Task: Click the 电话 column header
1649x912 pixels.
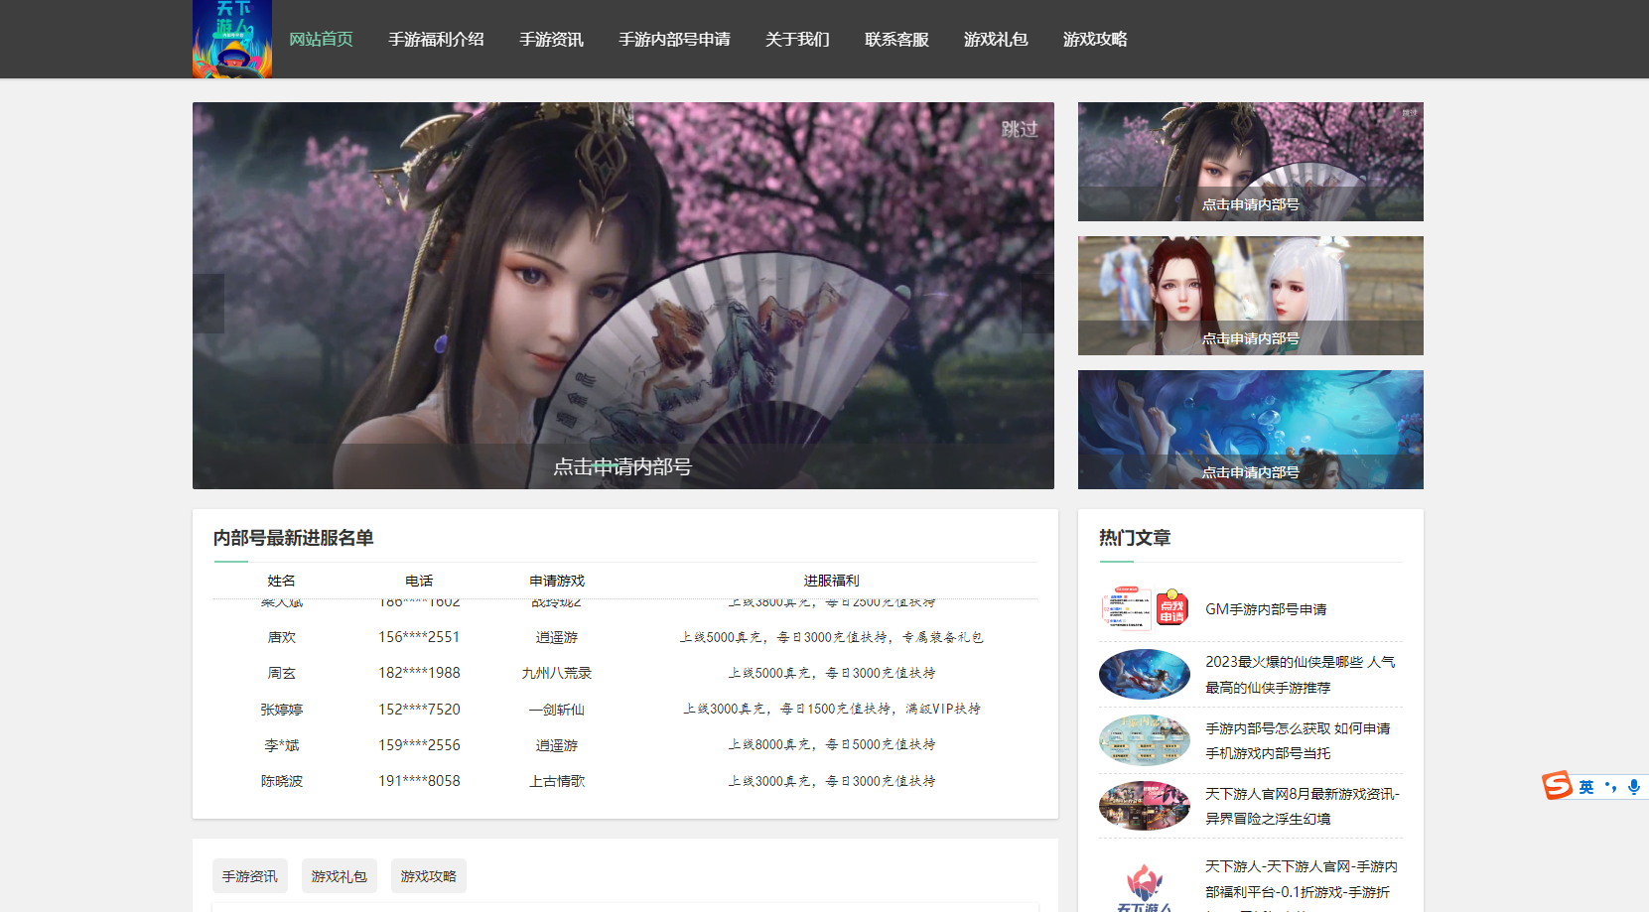Action: coord(419,581)
